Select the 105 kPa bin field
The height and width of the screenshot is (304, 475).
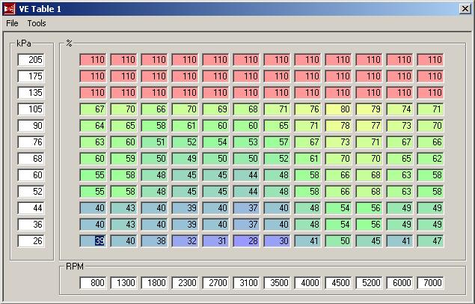coord(31,109)
